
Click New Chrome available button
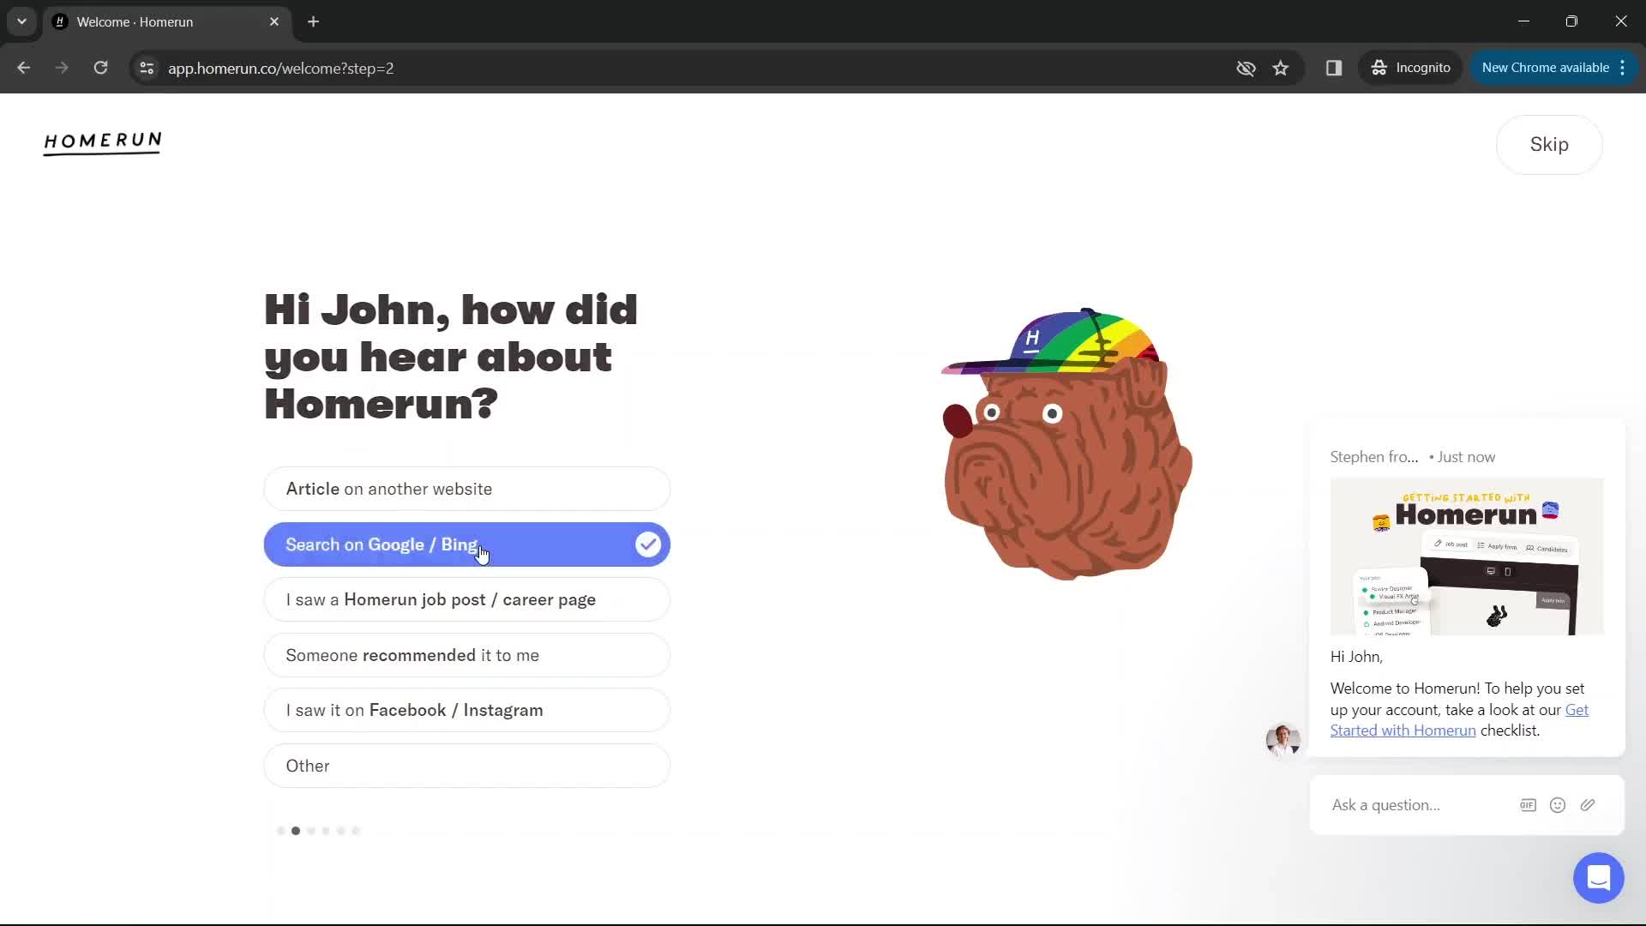point(1545,68)
